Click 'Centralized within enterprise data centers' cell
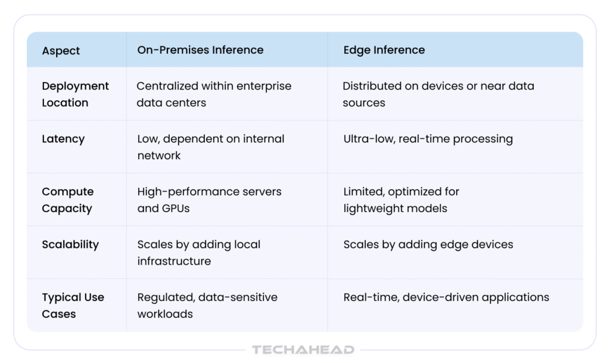The height and width of the screenshot is (363, 610). coord(214,94)
